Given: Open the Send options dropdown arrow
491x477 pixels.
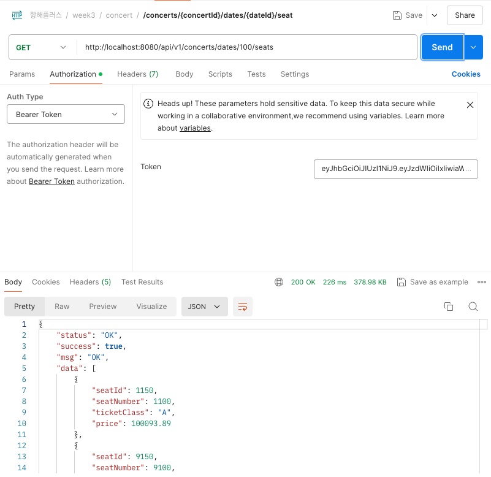Looking at the screenshot, I should [x=473, y=47].
